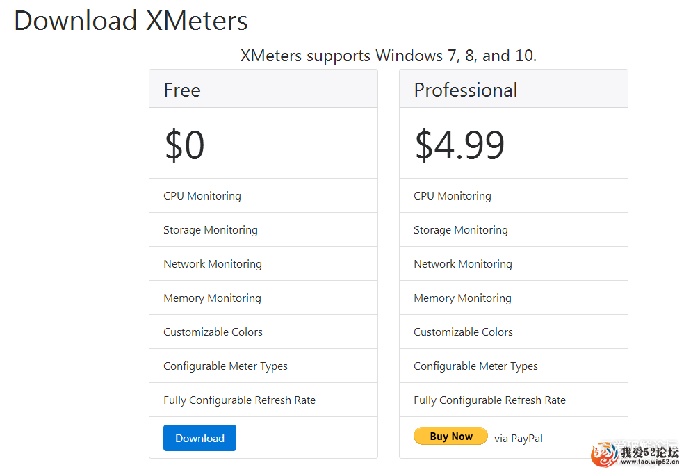Click Memory Monitoring in the Free plan
This screenshot has height=472, width=684.
click(x=212, y=298)
